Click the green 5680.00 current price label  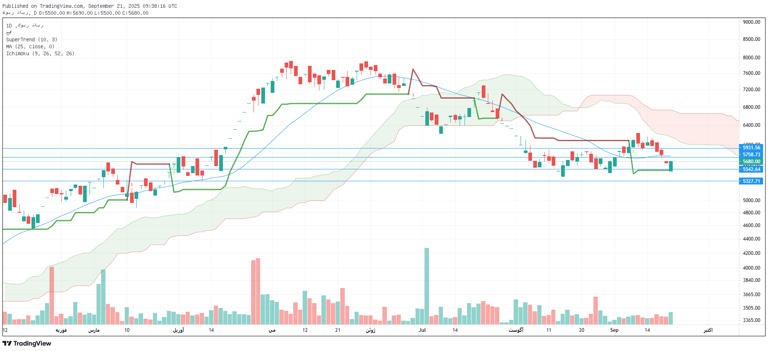pos(751,162)
